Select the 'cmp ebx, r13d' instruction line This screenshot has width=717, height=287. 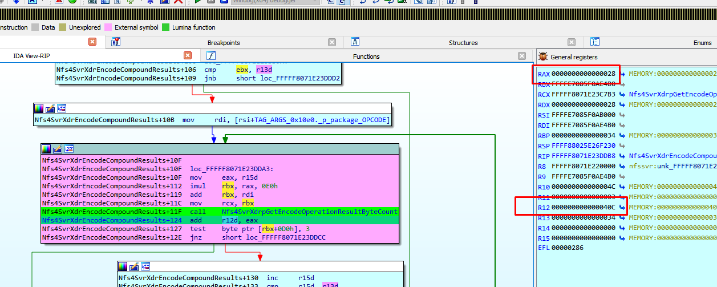point(198,69)
